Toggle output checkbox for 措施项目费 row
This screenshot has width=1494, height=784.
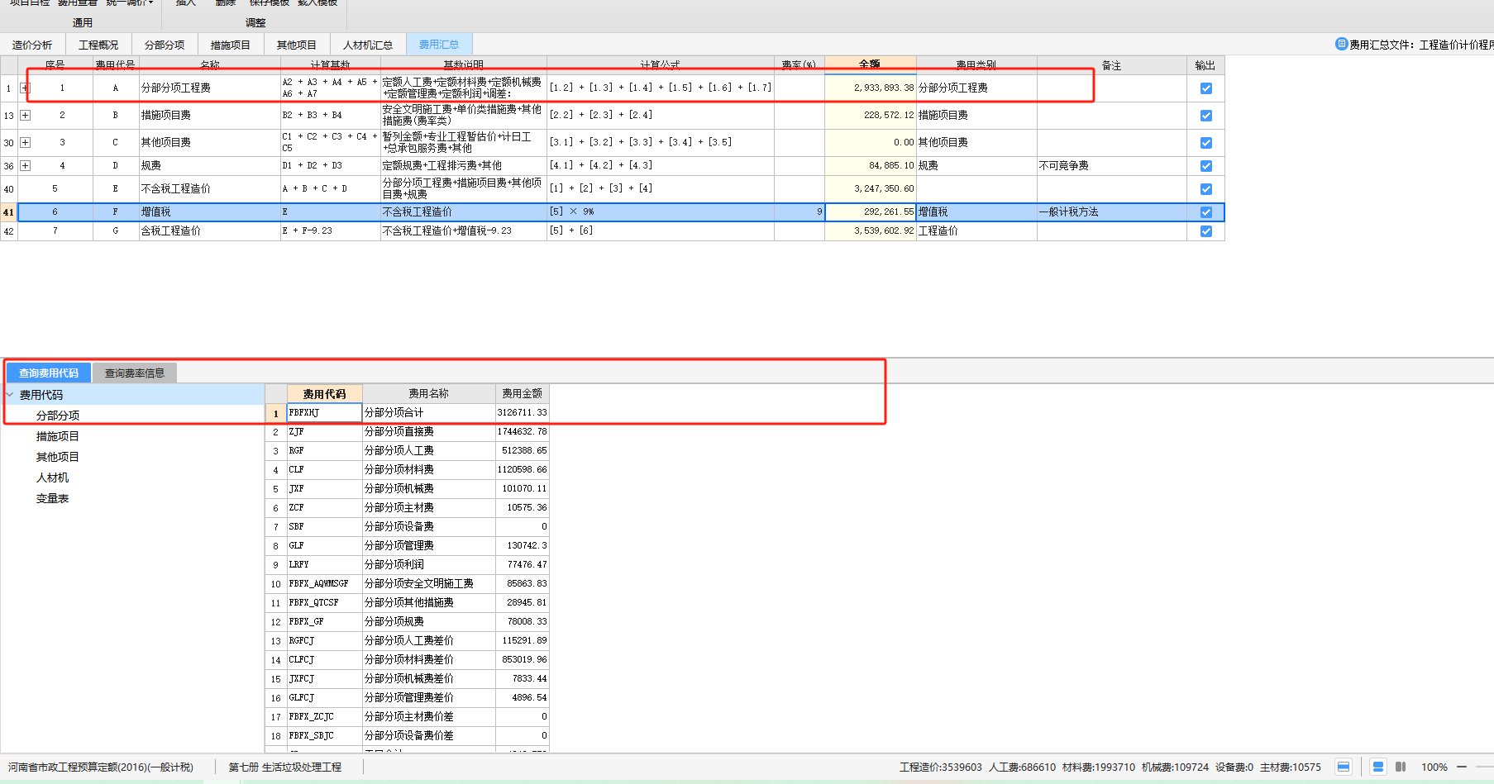click(1205, 116)
